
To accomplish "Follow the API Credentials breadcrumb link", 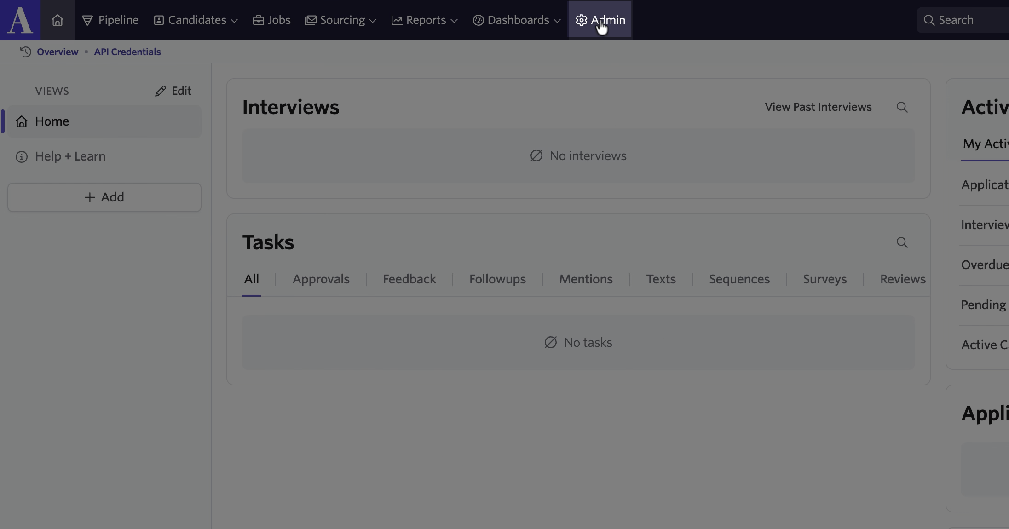I will [127, 52].
